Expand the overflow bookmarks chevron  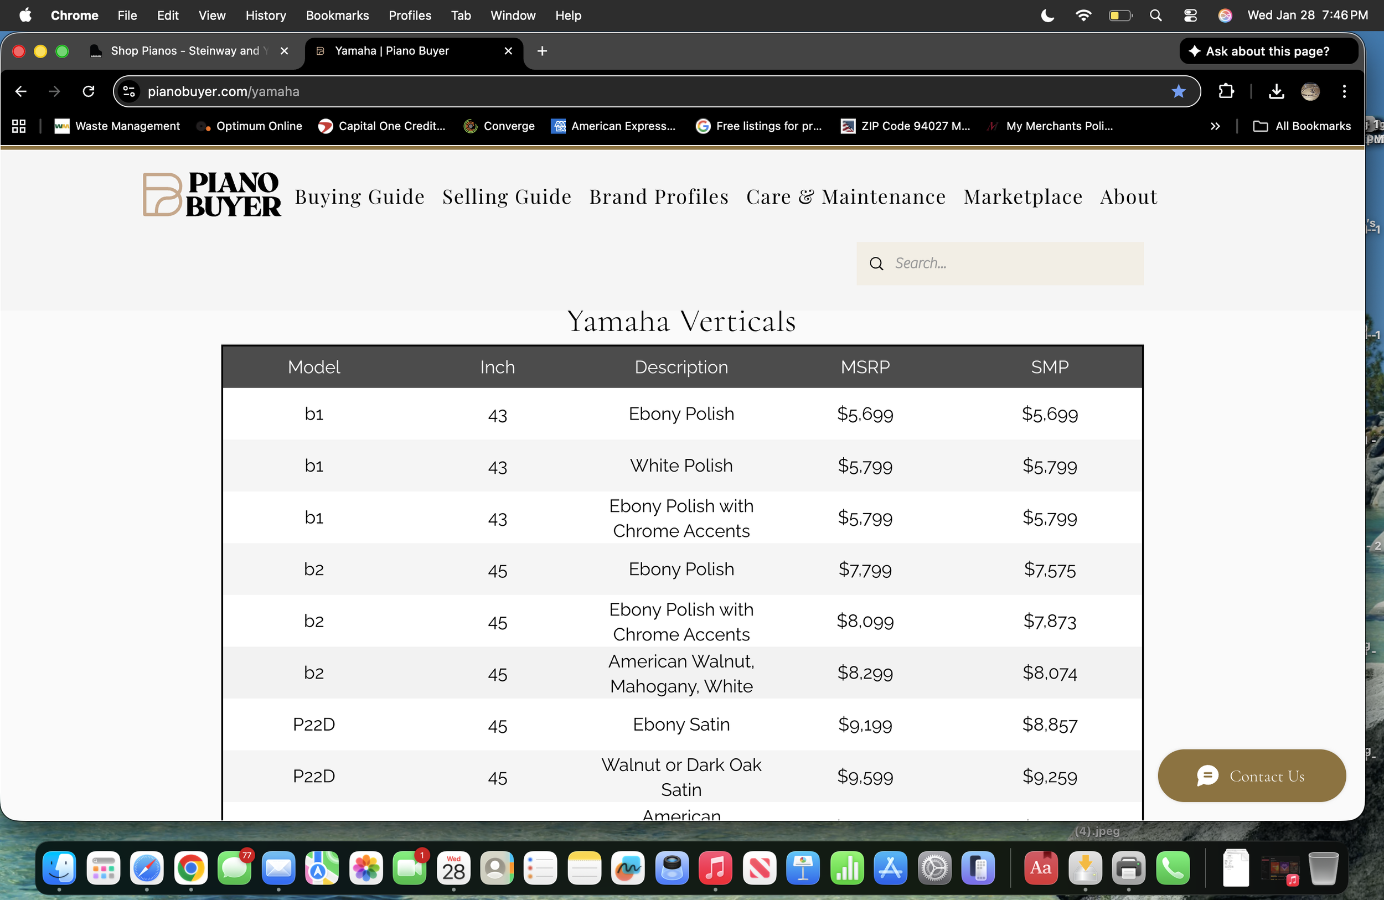1215,126
